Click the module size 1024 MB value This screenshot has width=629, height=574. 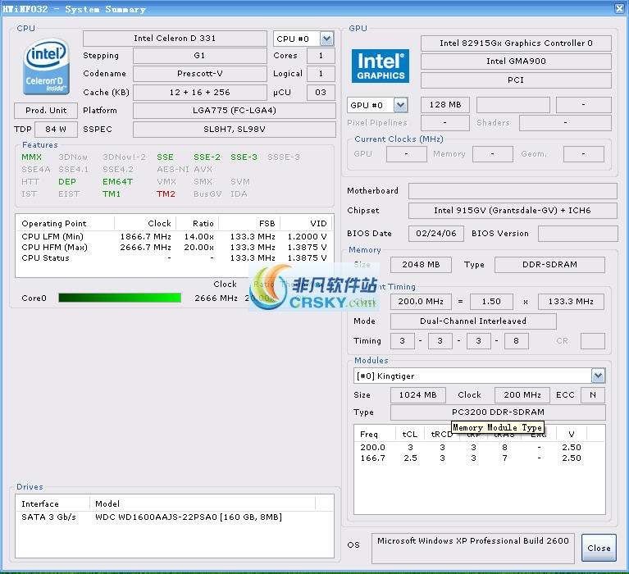coord(418,395)
